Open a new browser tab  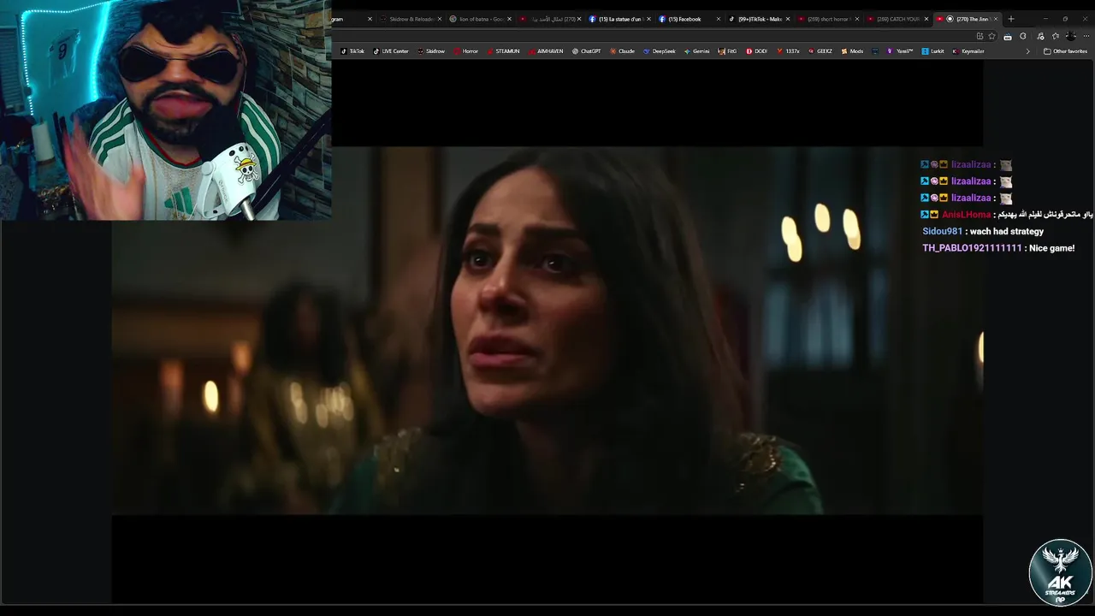[1011, 19]
